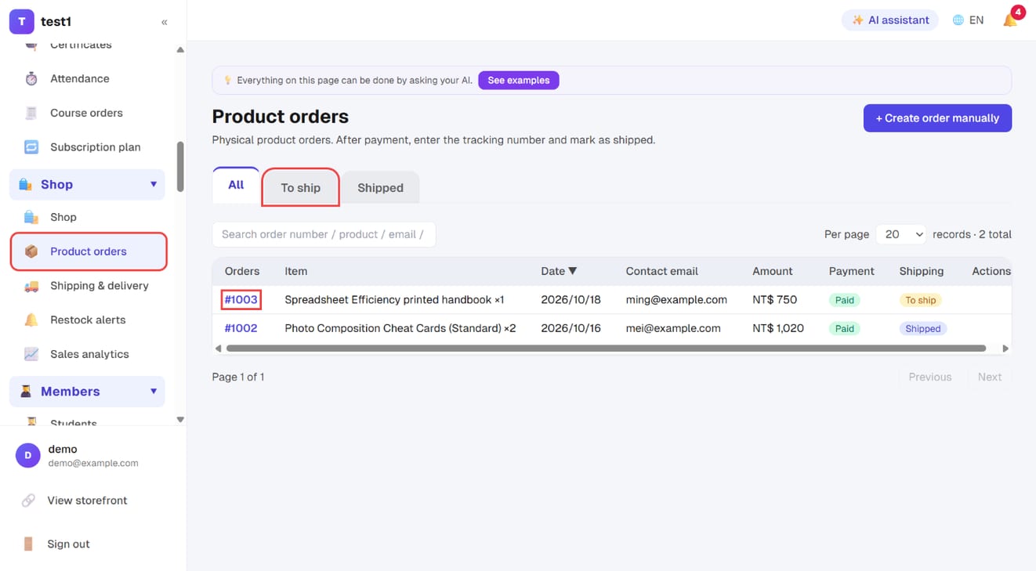This screenshot has height=571, width=1036.
Task: Click the Shipping & delivery truck icon
Action: 31,286
